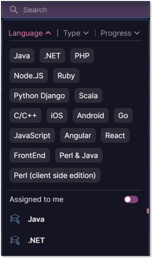Pick the Python Django chip
Viewport: 153px width, 259px height.
pyautogui.click(x=39, y=96)
